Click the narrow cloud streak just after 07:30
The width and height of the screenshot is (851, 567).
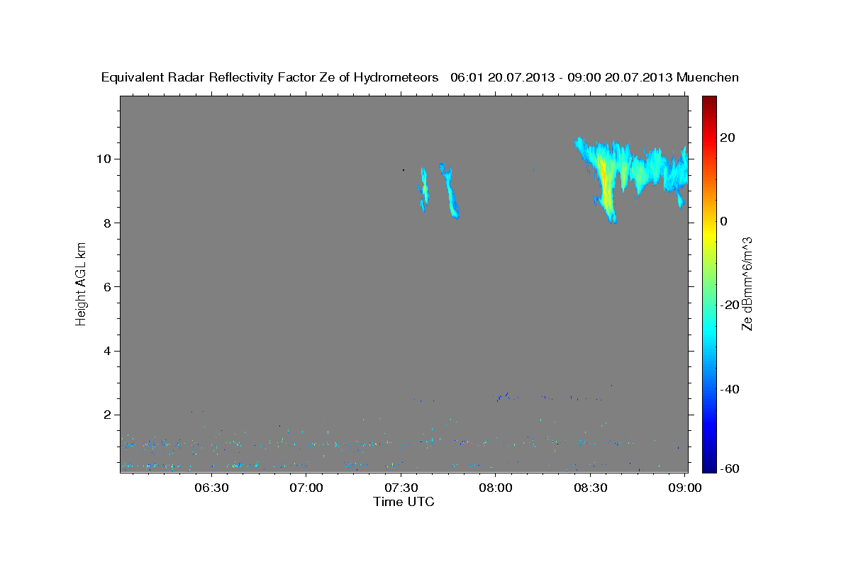pyautogui.click(x=424, y=190)
